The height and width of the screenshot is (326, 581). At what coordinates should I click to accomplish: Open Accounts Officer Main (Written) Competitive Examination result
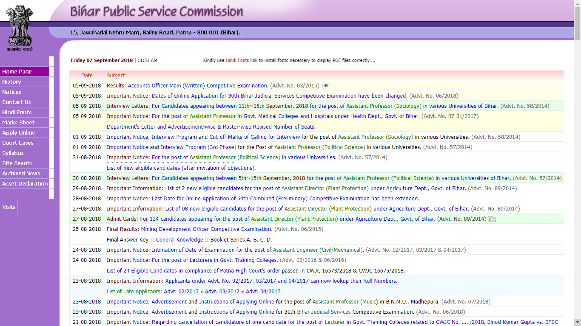(x=198, y=86)
